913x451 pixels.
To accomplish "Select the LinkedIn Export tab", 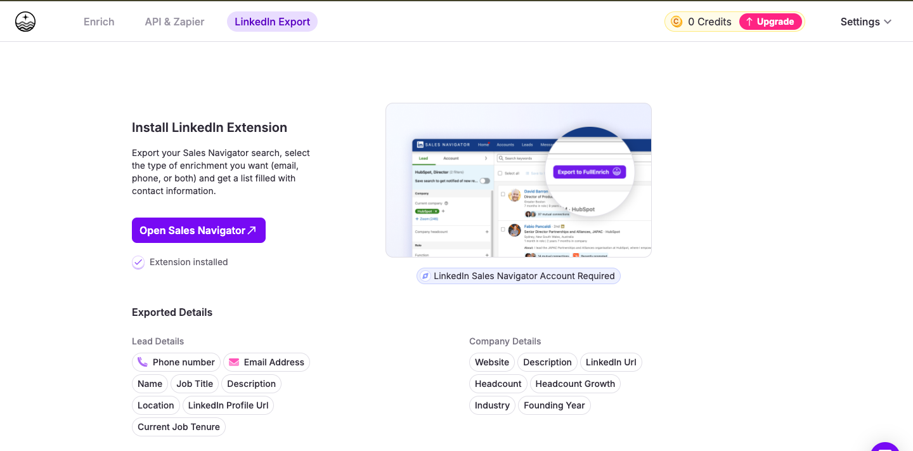I will click(x=272, y=22).
